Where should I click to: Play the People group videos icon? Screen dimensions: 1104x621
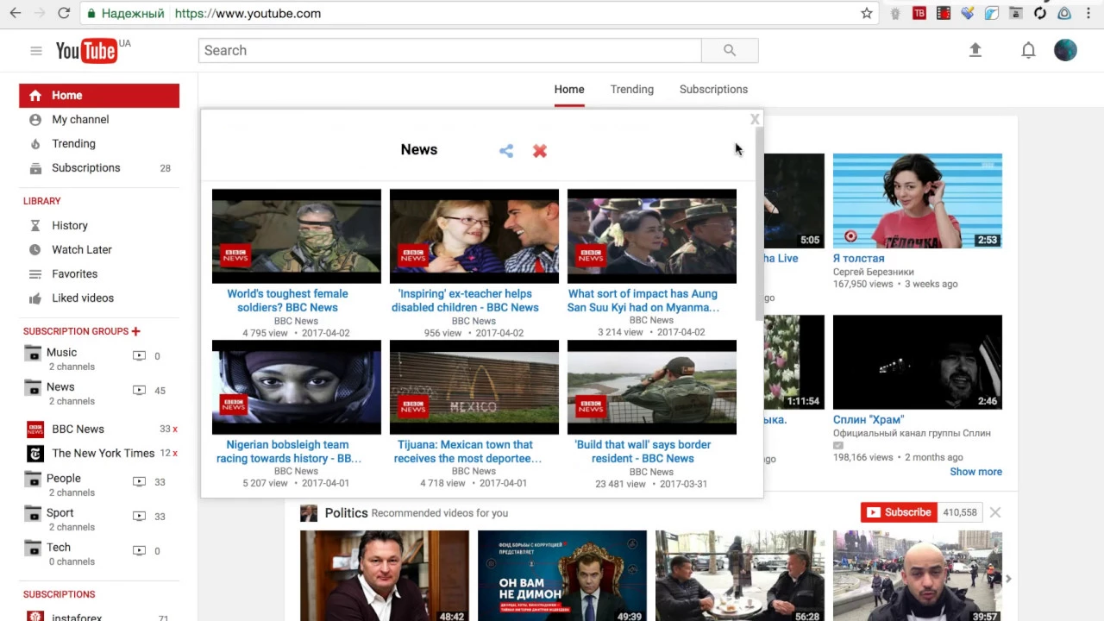coord(139,481)
